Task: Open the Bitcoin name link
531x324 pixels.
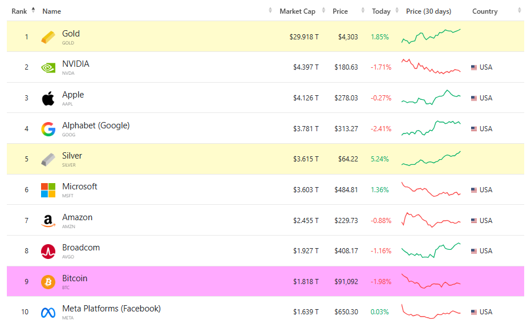Action: [x=75, y=278]
